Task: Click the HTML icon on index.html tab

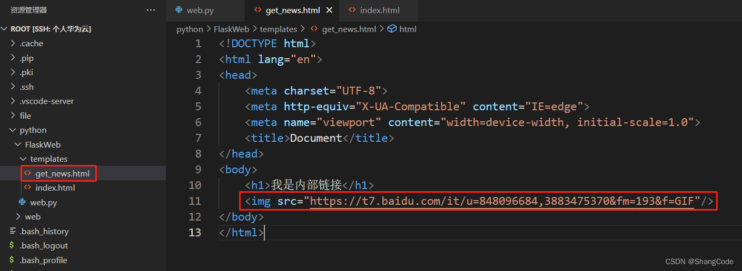Action: pos(351,10)
